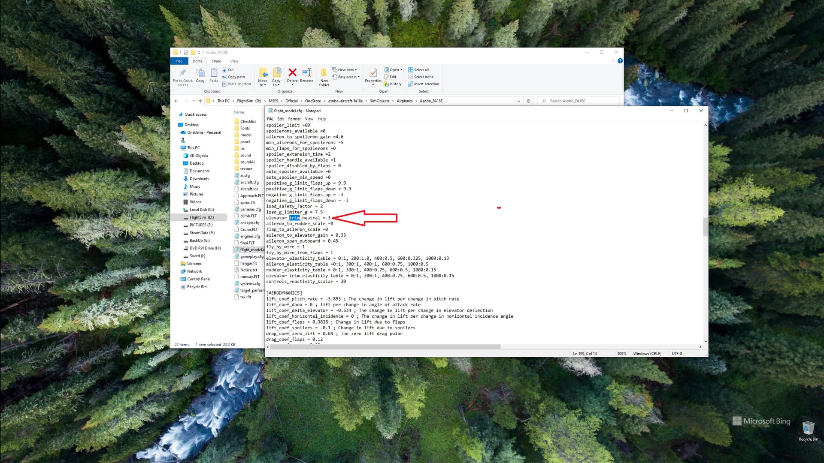
Task: Open the address bar history dropdown
Action: point(518,101)
